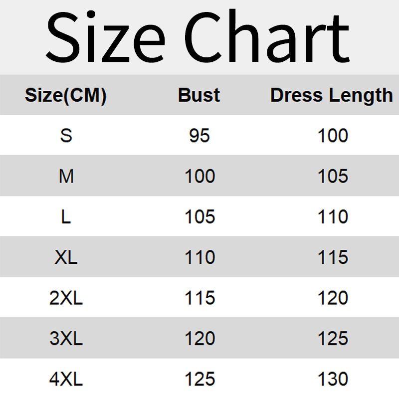Click dress length 130 in 4XL row
The width and height of the screenshot is (399, 399).
coord(333,380)
